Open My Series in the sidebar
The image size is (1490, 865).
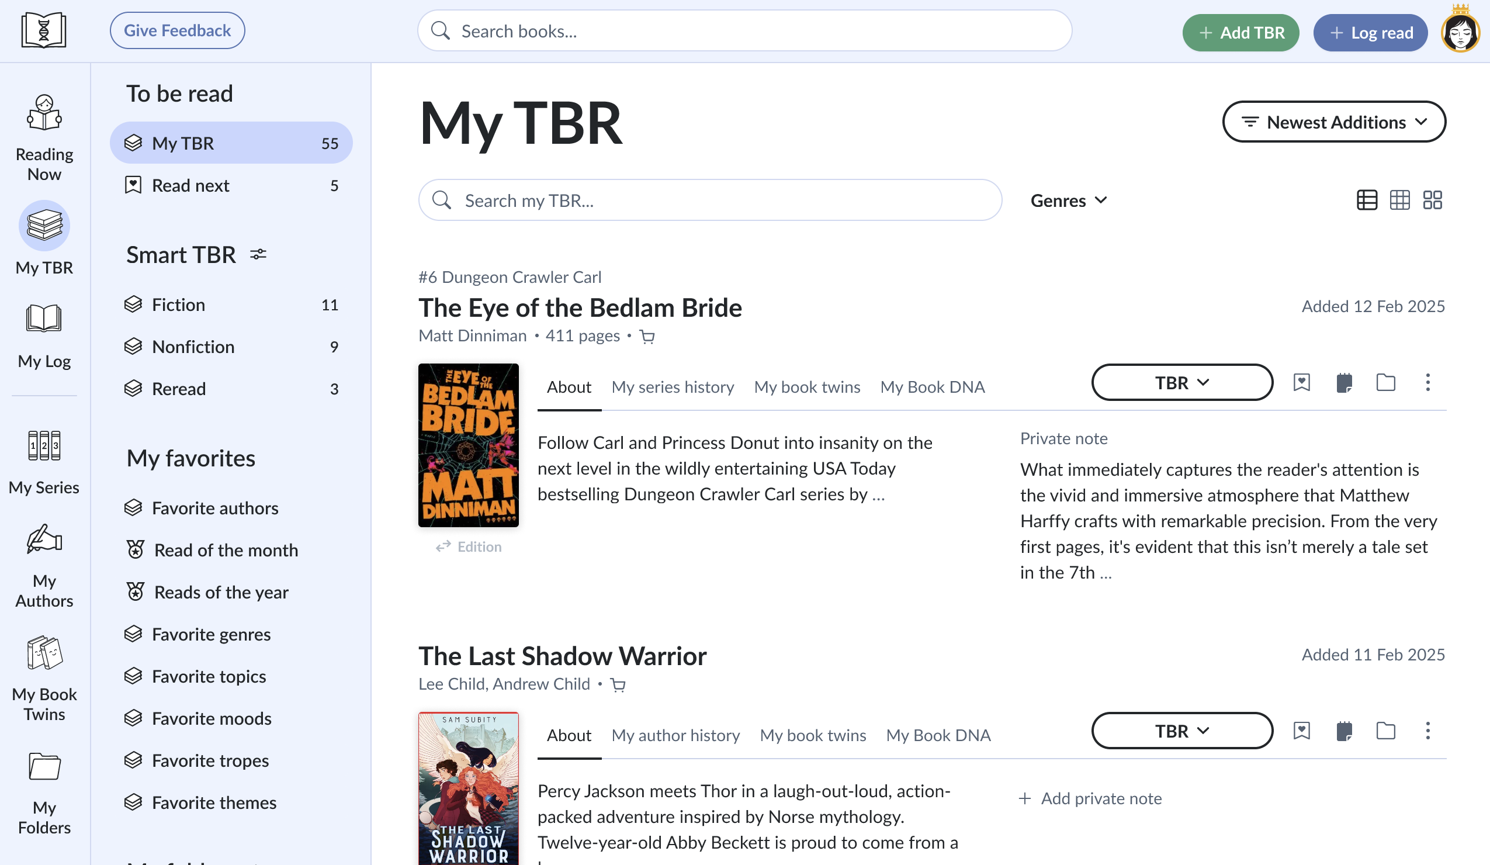[x=44, y=462]
